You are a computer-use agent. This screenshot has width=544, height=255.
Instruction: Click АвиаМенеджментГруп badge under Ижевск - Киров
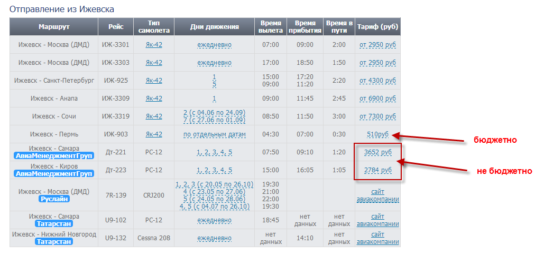click(54, 174)
